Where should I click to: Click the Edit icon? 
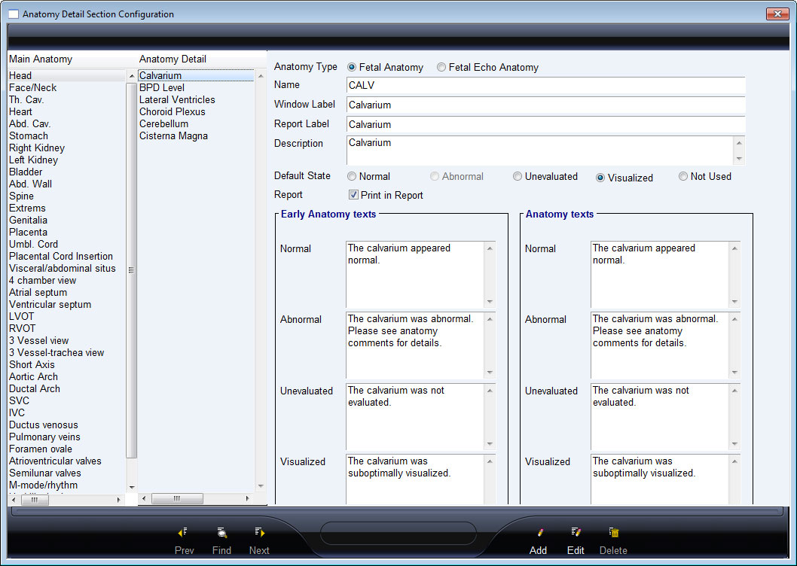pyautogui.click(x=576, y=532)
